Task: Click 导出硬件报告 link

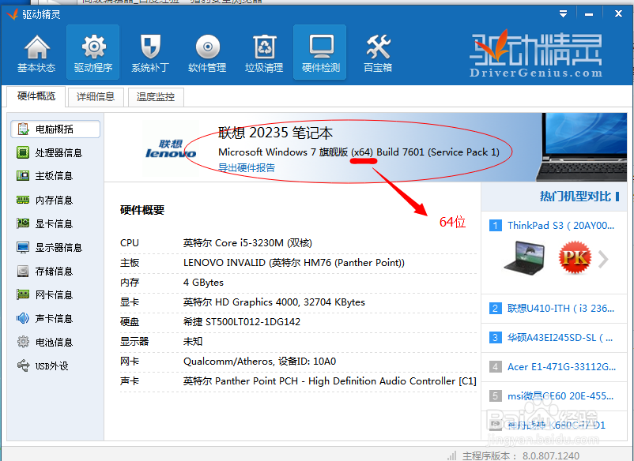Action: pyautogui.click(x=247, y=167)
